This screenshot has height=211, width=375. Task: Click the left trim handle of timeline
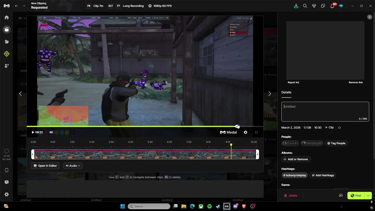33,154
